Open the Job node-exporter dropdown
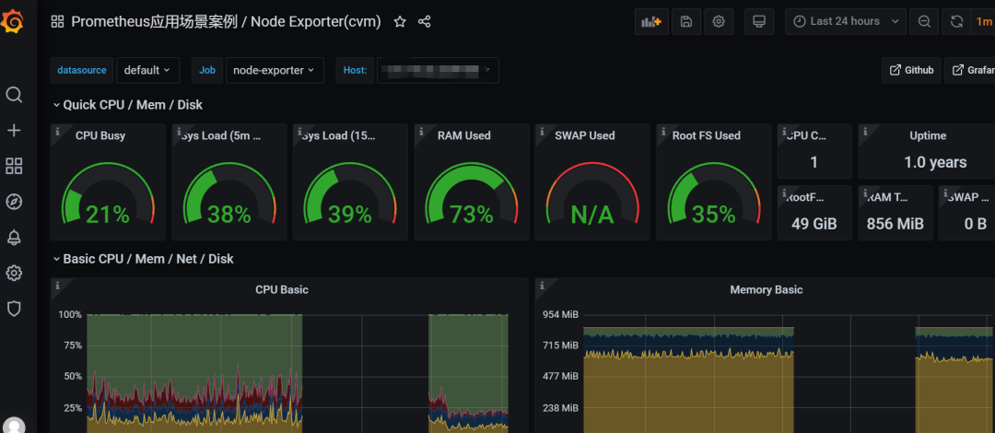 pos(275,70)
